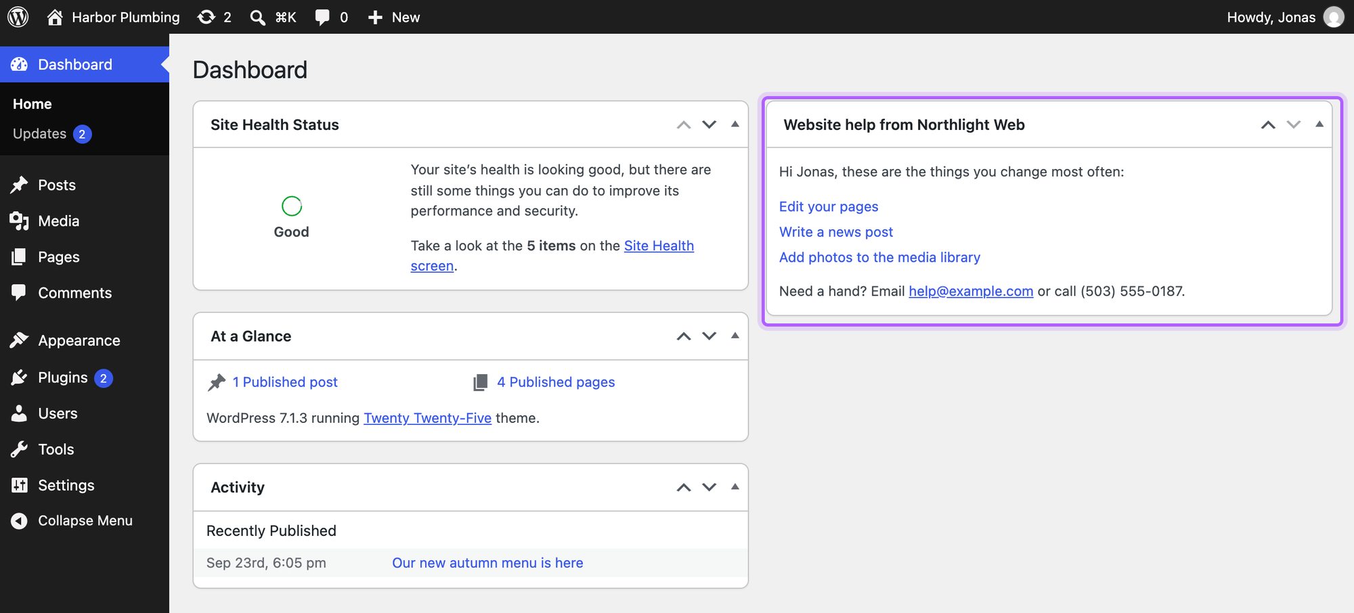Collapse the Website help from Northlight Web panel
Screen dimensions: 1354x613
coord(1319,124)
